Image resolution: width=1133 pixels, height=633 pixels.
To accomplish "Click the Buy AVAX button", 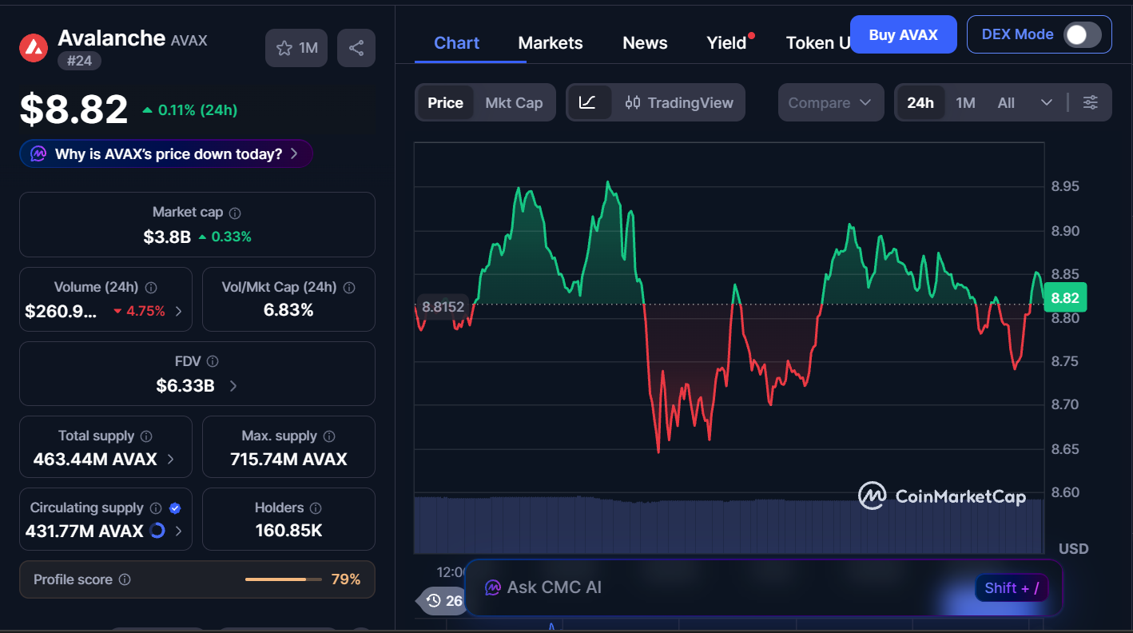I will click(x=903, y=34).
